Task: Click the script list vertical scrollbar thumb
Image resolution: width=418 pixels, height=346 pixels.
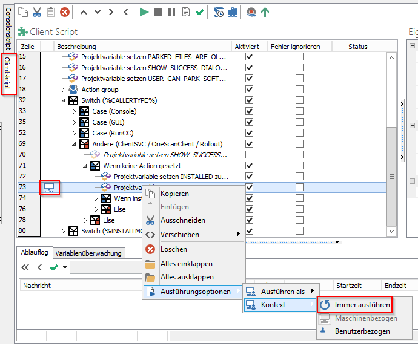Action: point(391,177)
